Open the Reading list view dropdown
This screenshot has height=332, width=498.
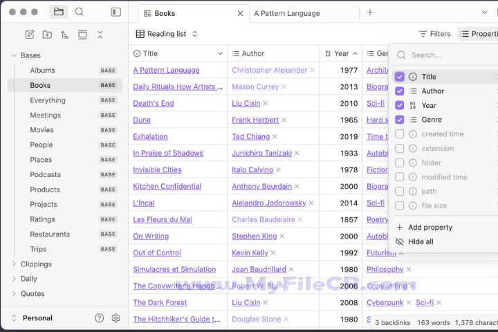167,34
